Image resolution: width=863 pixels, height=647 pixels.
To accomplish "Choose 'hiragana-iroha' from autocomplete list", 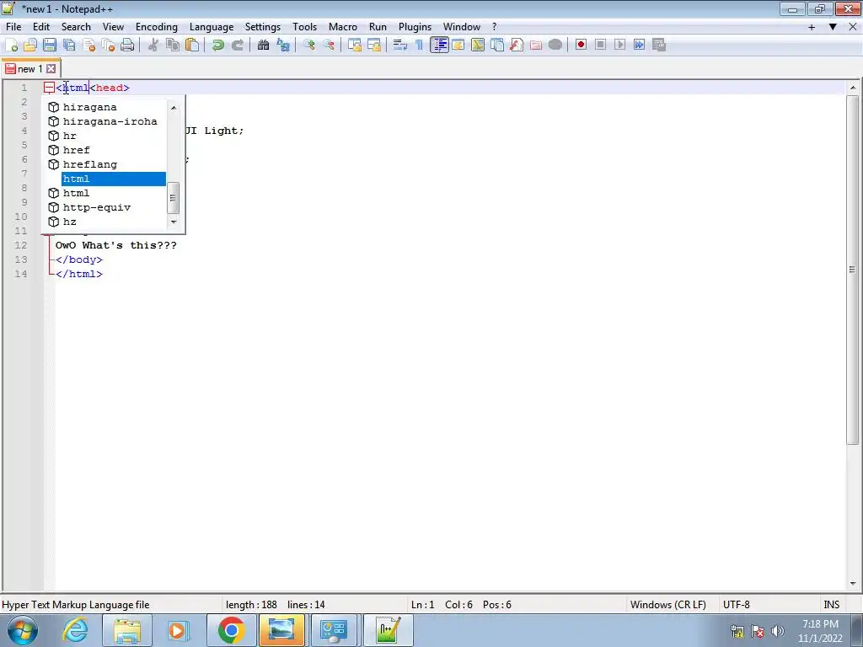I will point(106,121).
